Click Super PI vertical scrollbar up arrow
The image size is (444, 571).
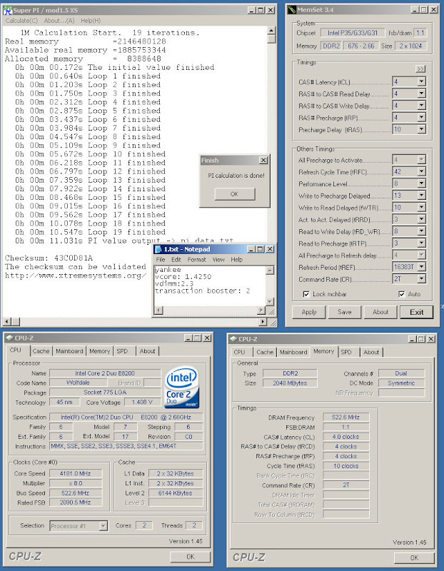[271, 31]
